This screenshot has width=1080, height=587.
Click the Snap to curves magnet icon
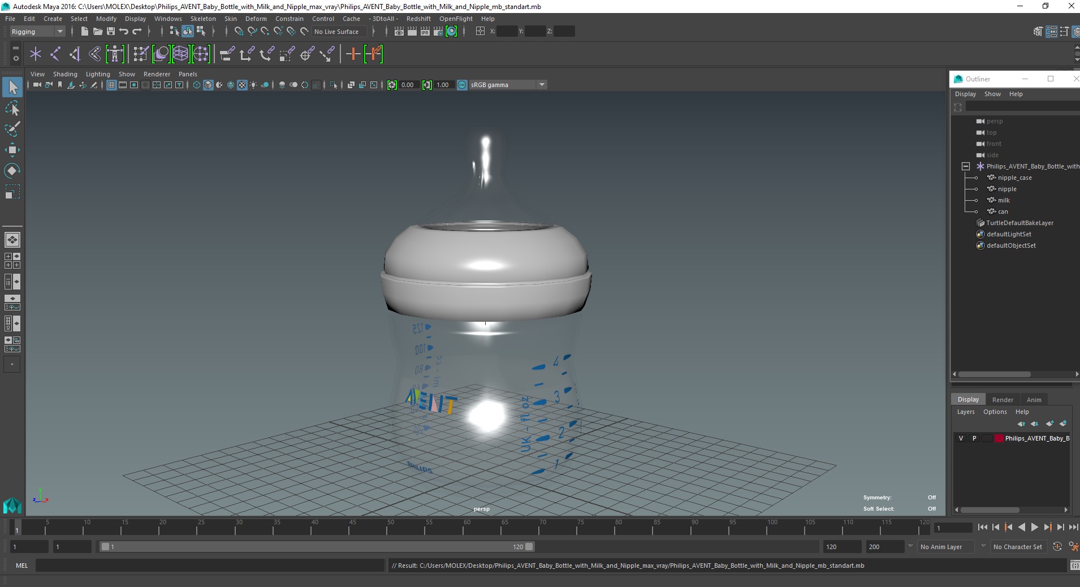252,32
